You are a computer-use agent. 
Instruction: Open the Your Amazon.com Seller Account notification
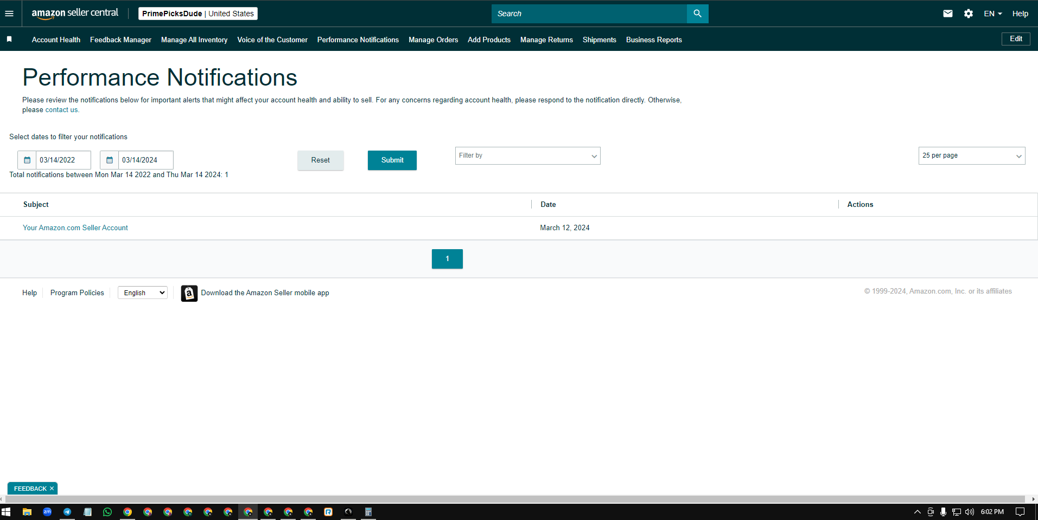75,228
